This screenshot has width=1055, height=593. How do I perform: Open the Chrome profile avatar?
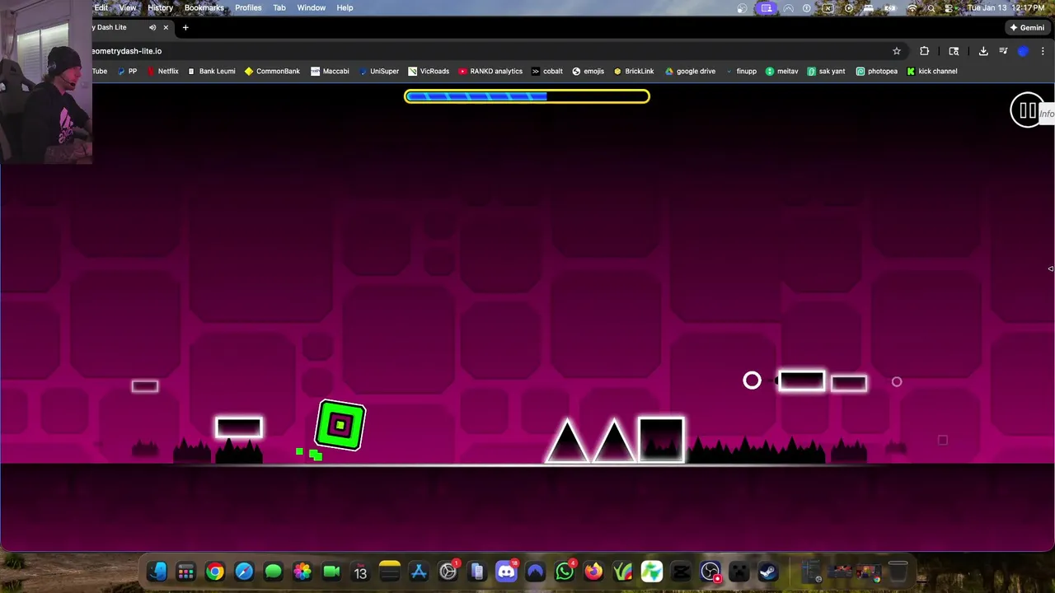coord(1023,51)
